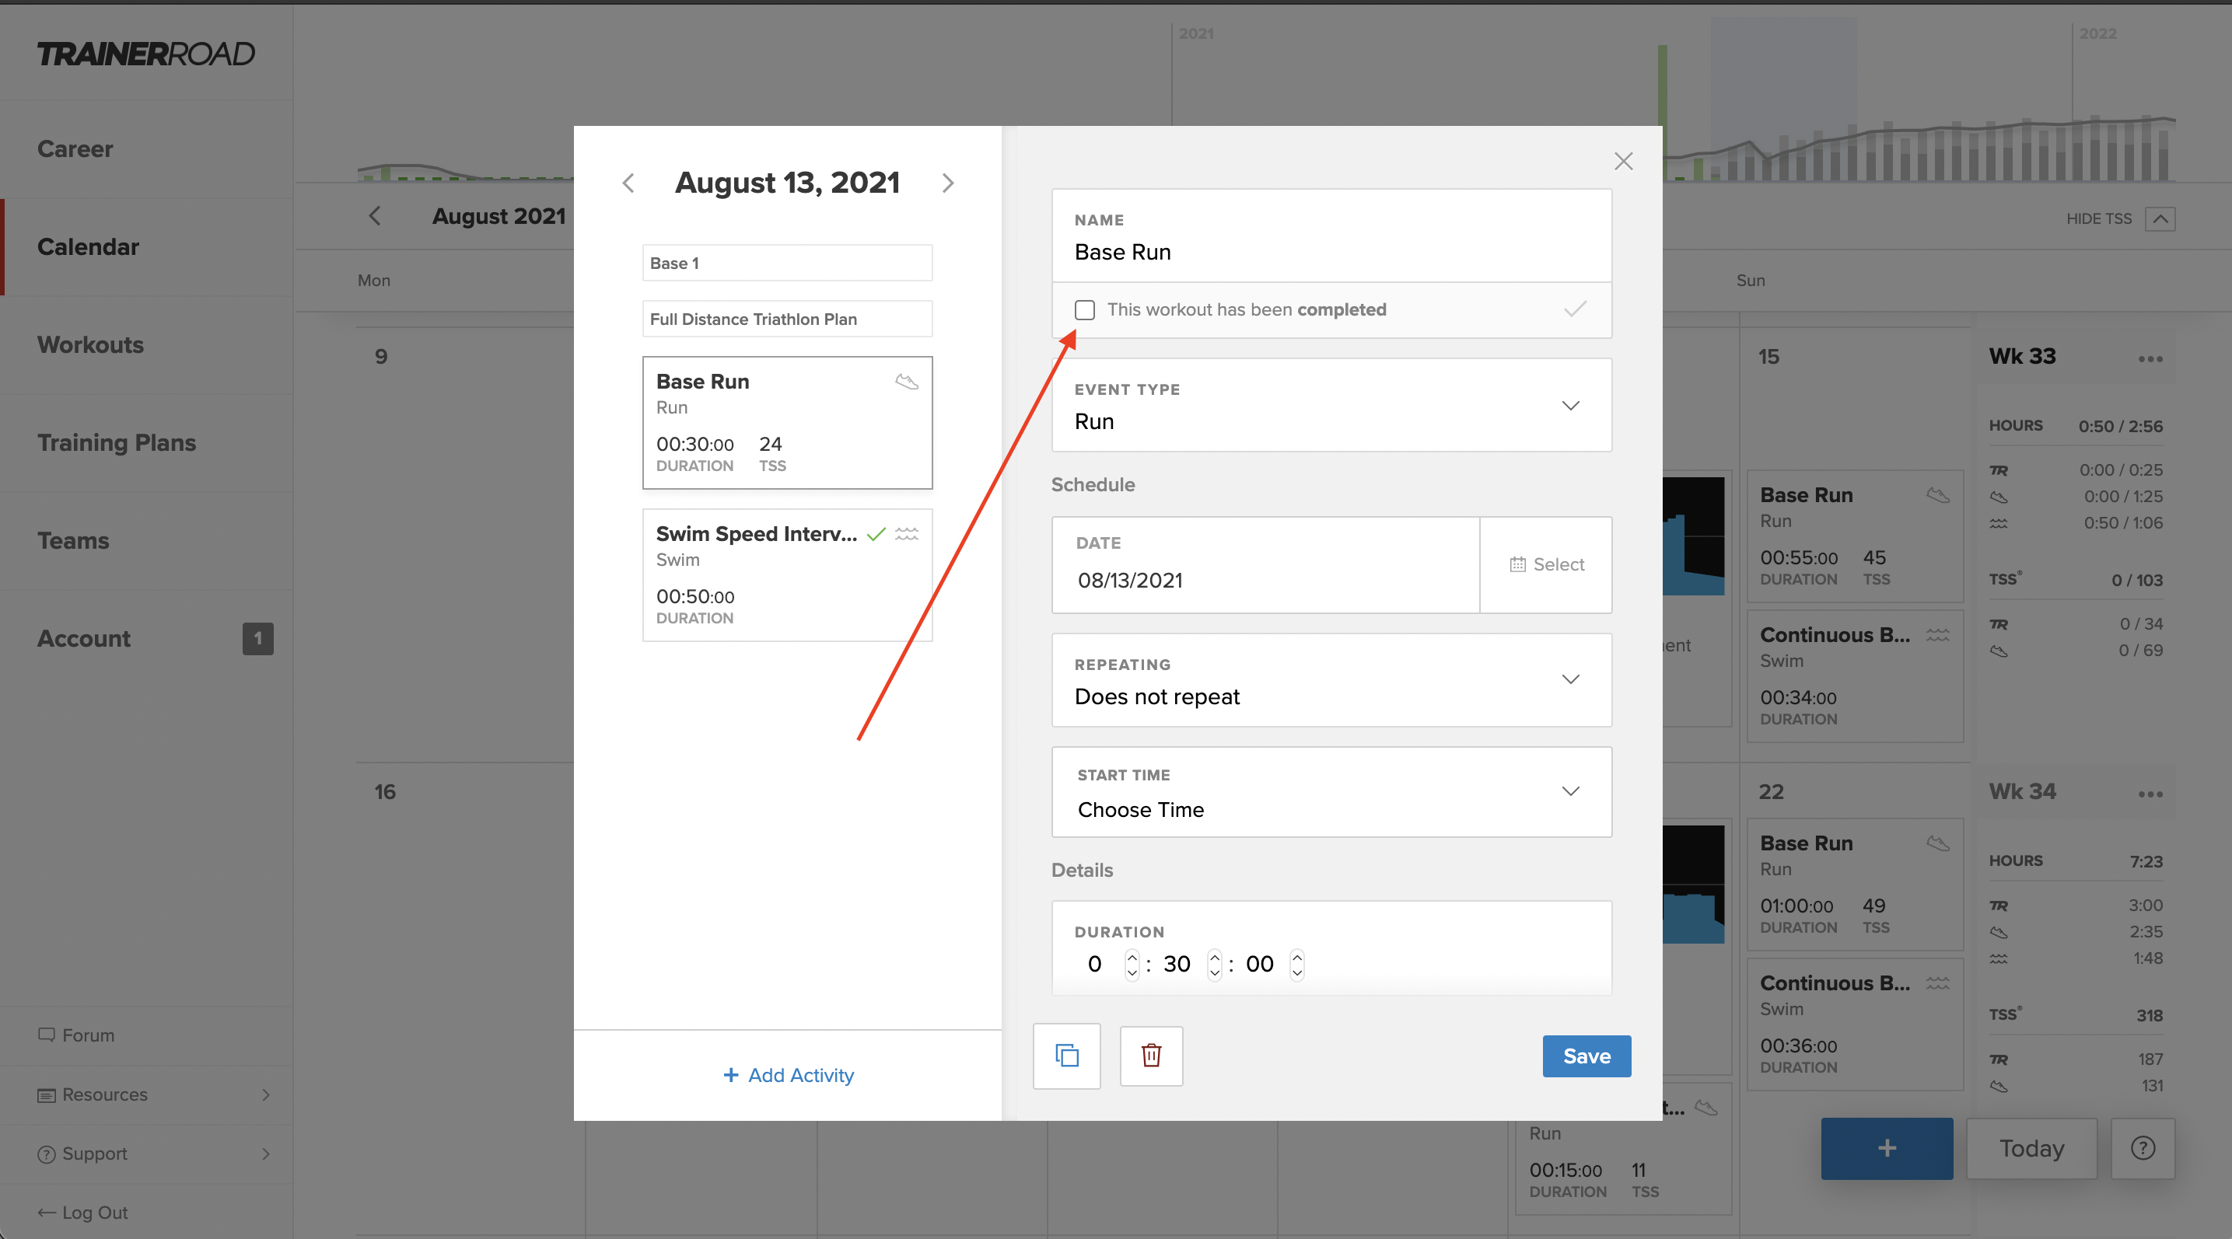Click the red trash delete icon
Viewport: 2232px width, 1239px height.
tap(1151, 1056)
